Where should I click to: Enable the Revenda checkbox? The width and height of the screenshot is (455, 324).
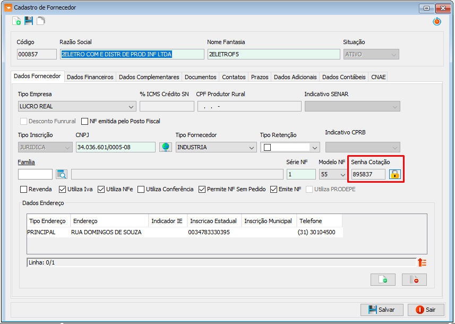[x=23, y=189]
